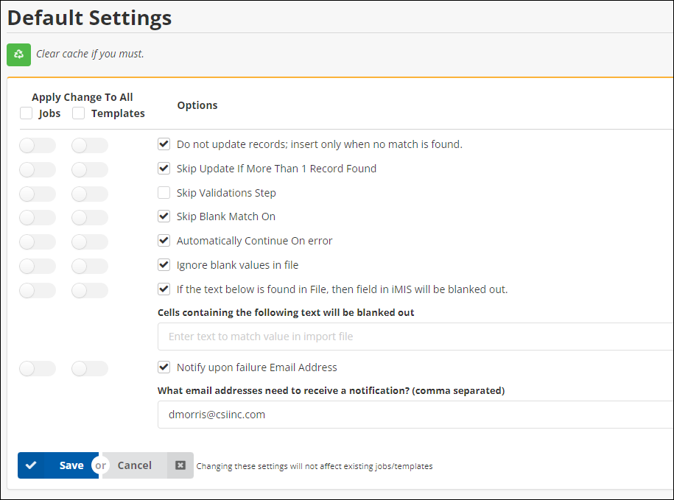Image resolution: width=674 pixels, height=500 pixels.
Task: Toggle Jobs switch for Do not update records
Action: pos(38,146)
